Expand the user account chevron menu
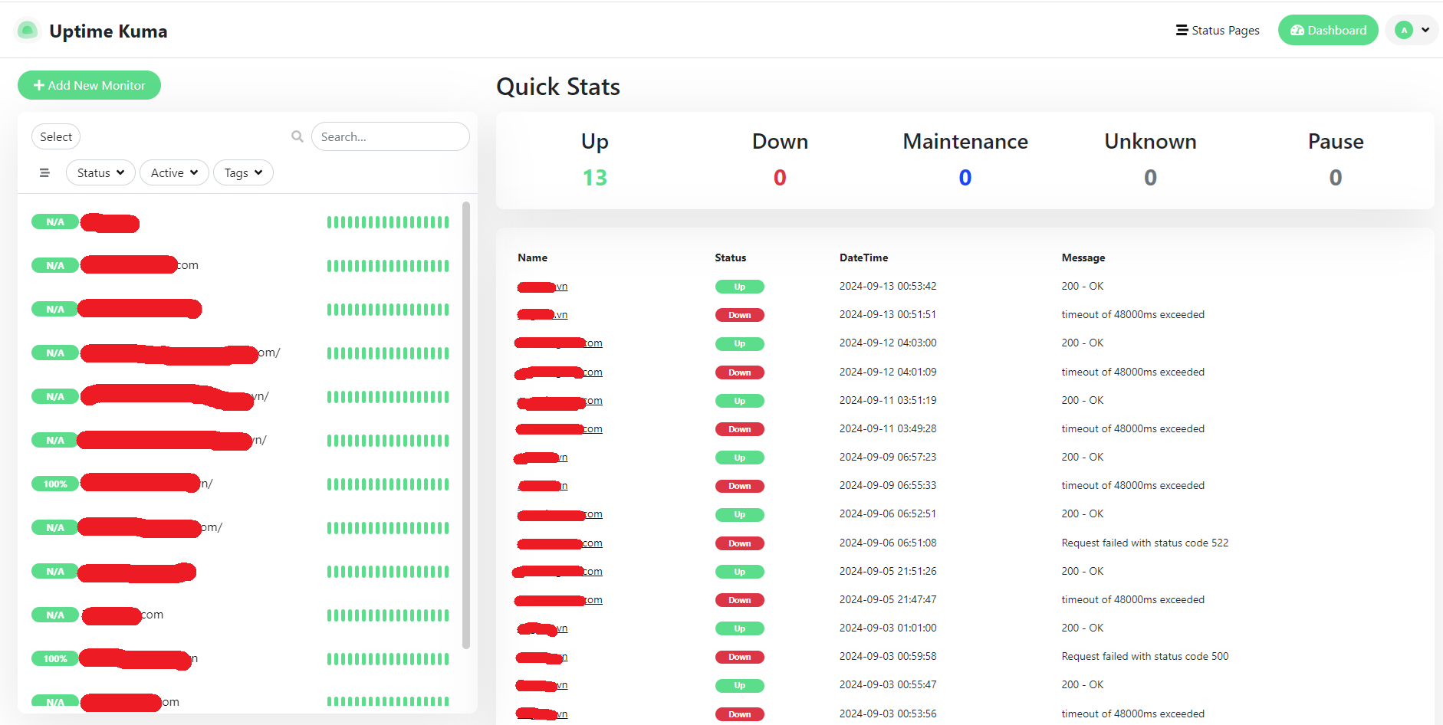 click(x=1424, y=29)
